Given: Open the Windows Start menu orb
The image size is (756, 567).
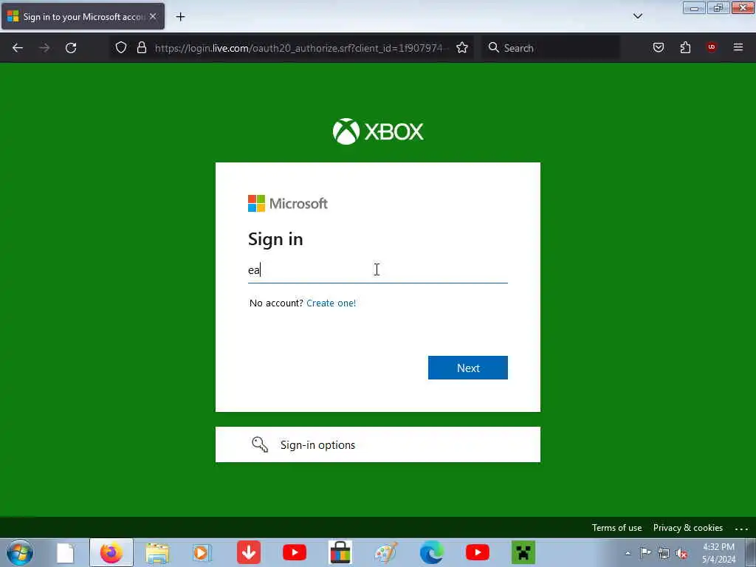Looking at the screenshot, I should [x=20, y=552].
